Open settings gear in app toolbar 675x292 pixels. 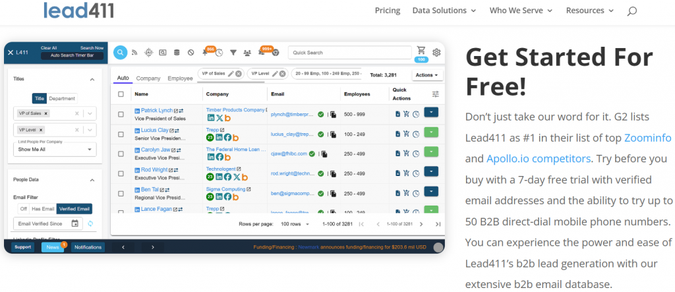[x=436, y=53]
